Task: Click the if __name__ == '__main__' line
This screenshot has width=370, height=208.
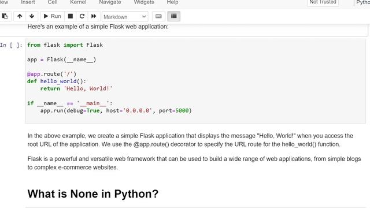Action: click(x=70, y=103)
